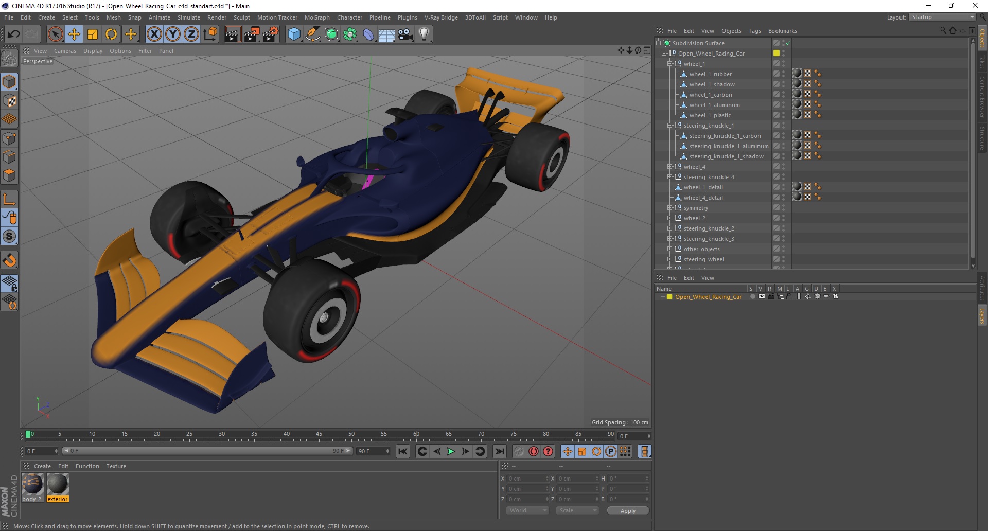This screenshot has height=531, width=988.
Task: Go to start of animation
Action: [402, 451]
